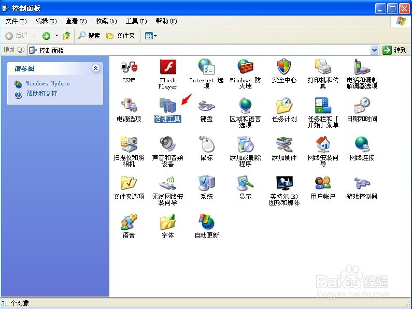Open 英特尔(R) 图形和媒体 icon
This screenshot has height=309, width=412.
tap(284, 183)
